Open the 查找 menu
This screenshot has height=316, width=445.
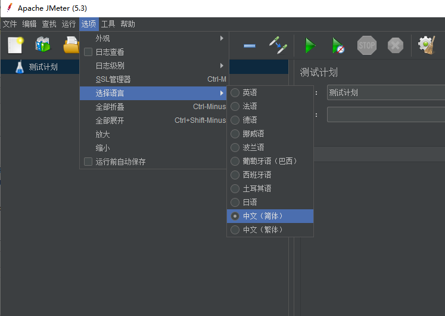pos(49,24)
